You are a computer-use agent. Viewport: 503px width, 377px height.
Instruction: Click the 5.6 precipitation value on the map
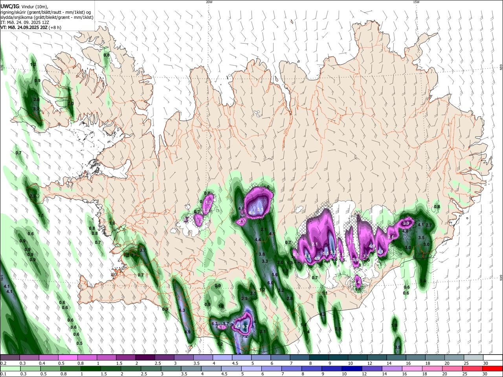click(275, 275)
